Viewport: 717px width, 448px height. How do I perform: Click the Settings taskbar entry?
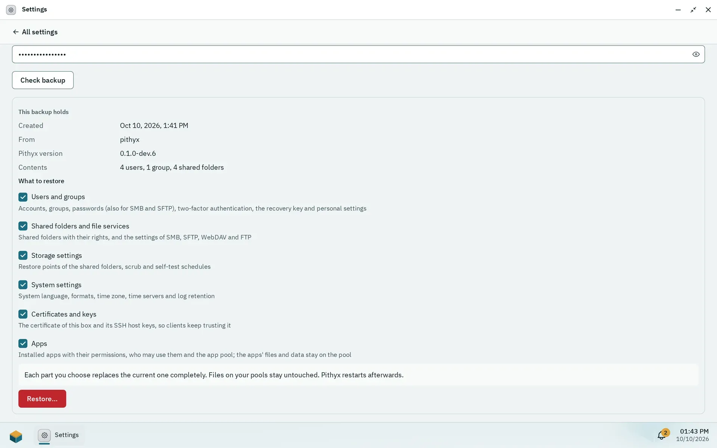(x=59, y=435)
